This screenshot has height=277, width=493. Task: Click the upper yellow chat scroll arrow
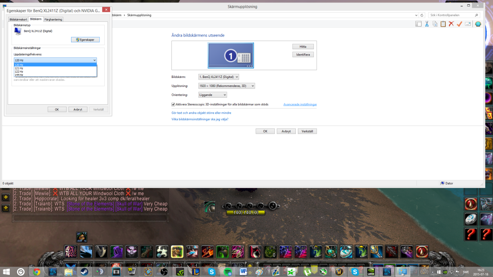pos(6,197)
